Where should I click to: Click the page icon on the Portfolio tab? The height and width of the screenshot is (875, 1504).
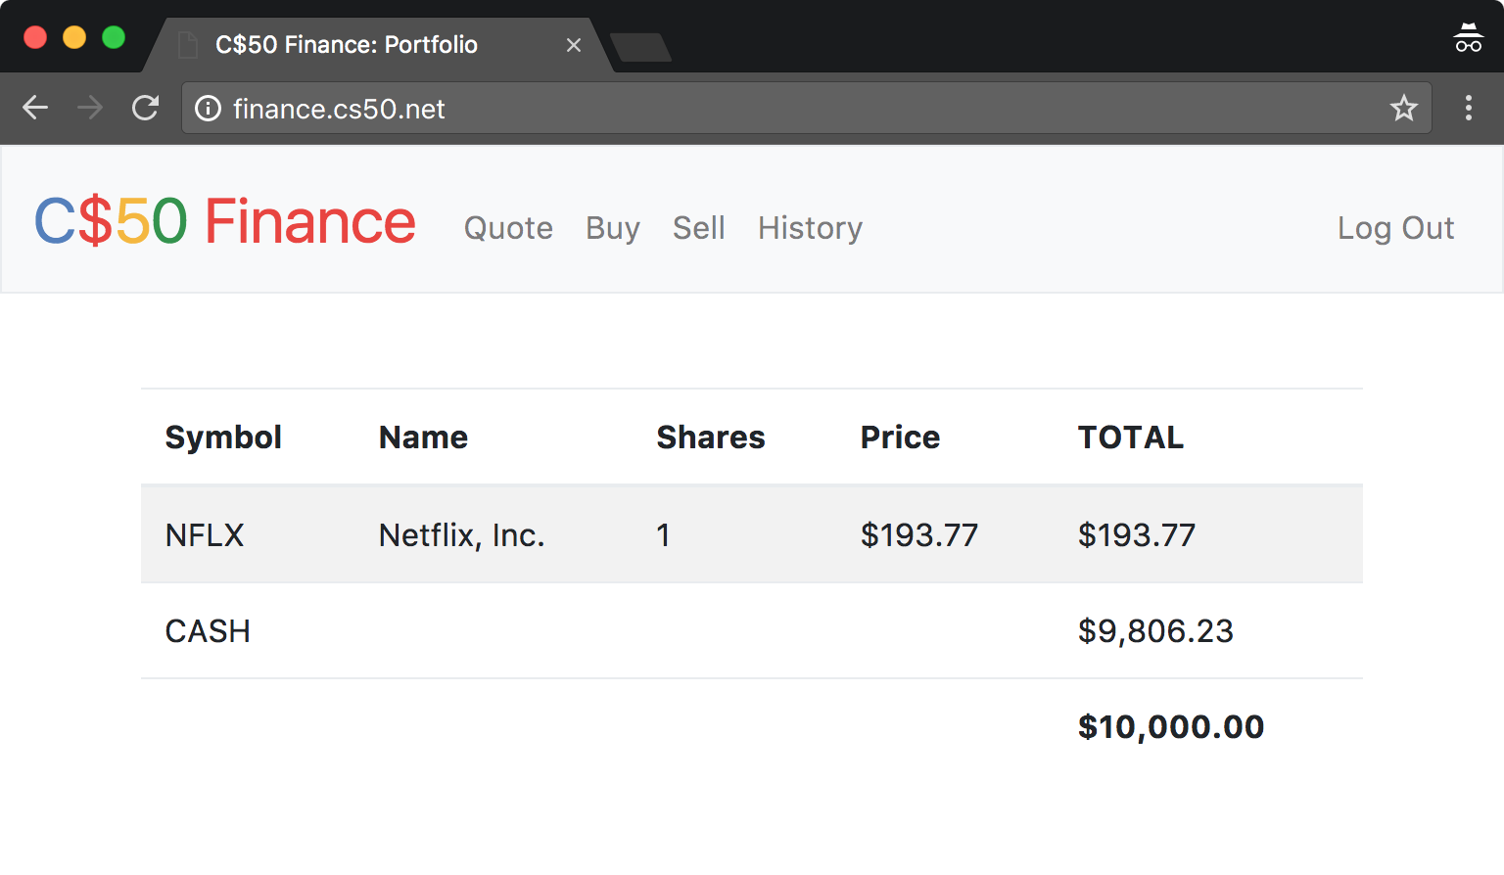[187, 44]
